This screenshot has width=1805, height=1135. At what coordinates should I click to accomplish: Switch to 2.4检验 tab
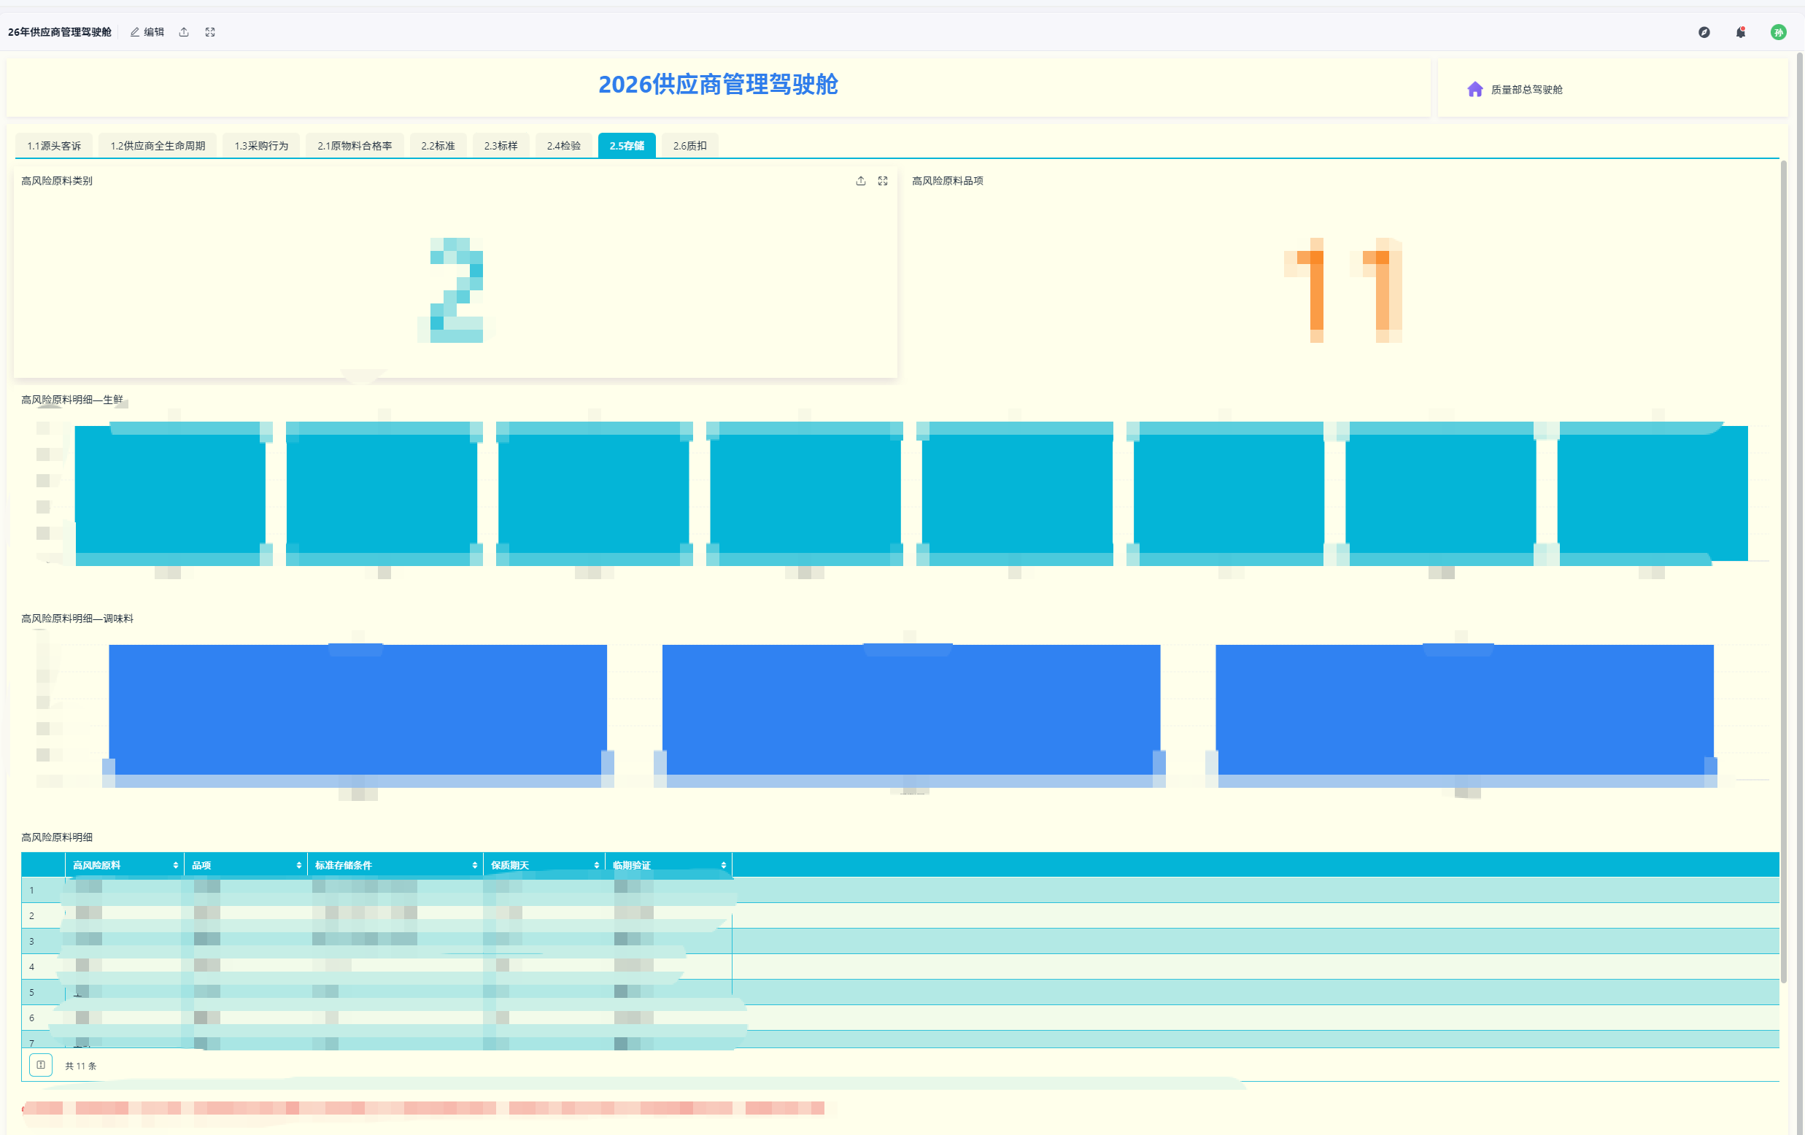[x=563, y=145]
